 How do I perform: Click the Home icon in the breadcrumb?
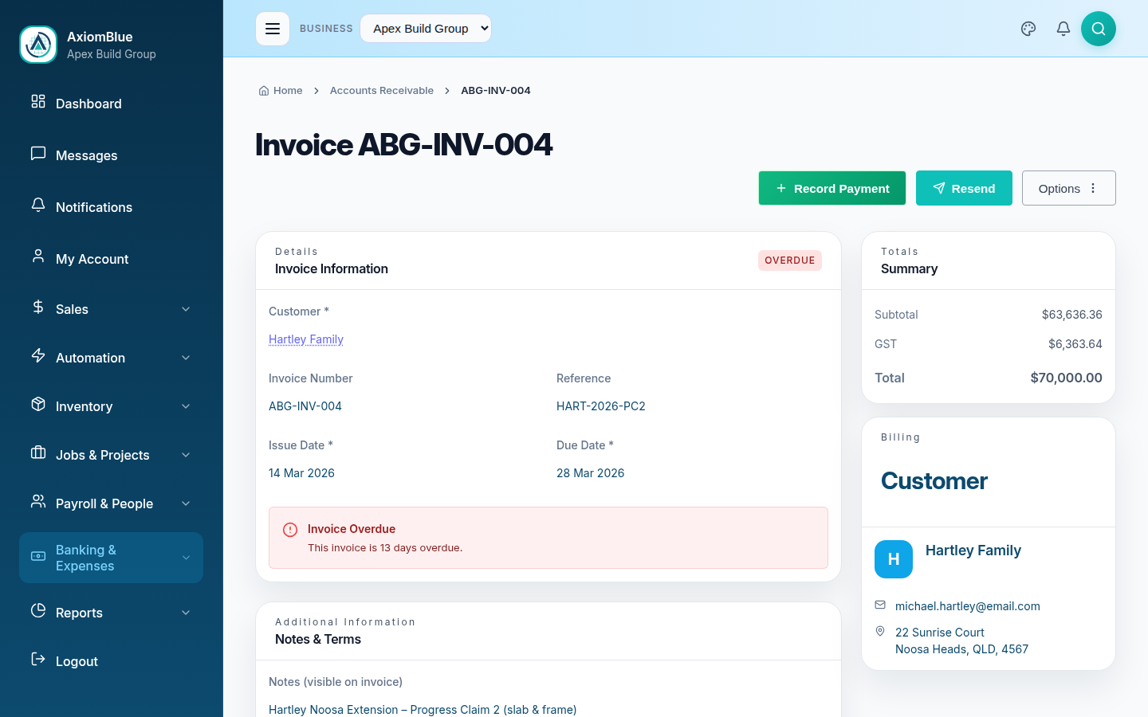[x=262, y=90]
